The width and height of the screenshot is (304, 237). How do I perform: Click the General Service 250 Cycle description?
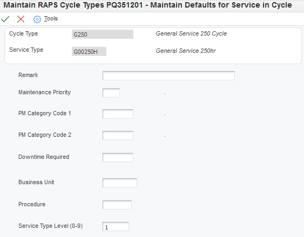(x=191, y=33)
